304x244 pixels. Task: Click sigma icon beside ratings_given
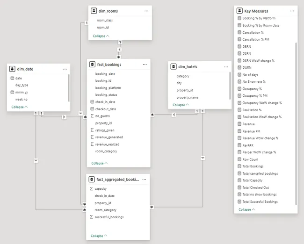point(92,130)
